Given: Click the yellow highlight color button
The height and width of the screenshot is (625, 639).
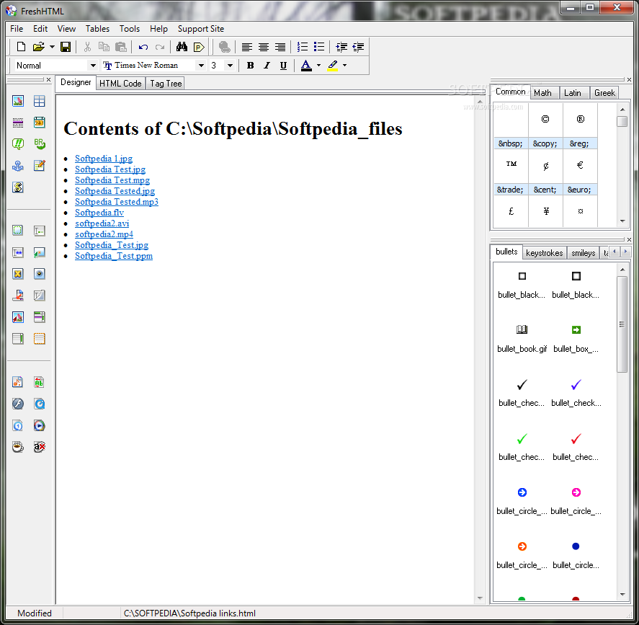Looking at the screenshot, I should point(333,65).
